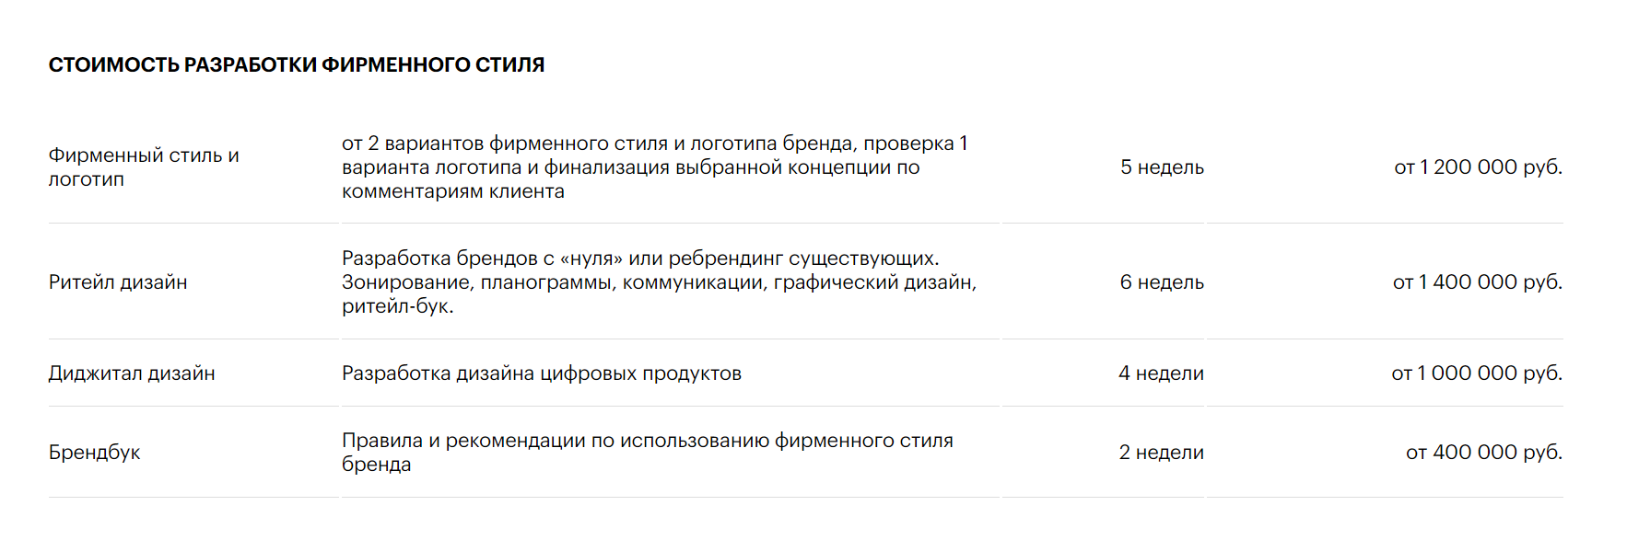The height and width of the screenshot is (540, 1627).
Task: Click the heading "Стоимость разработки фирменного стиля"
Action: tap(296, 65)
